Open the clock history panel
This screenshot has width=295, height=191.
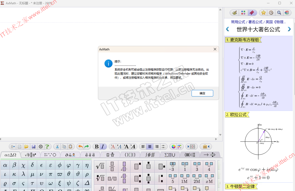coord(271,13)
